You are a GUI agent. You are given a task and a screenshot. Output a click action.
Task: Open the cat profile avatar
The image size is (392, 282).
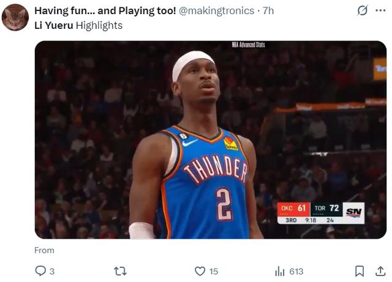(15, 17)
